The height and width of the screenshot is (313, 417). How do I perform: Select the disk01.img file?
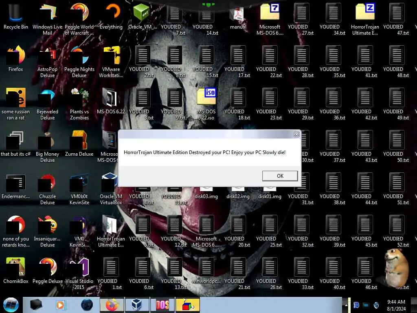pyautogui.click(x=270, y=194)
